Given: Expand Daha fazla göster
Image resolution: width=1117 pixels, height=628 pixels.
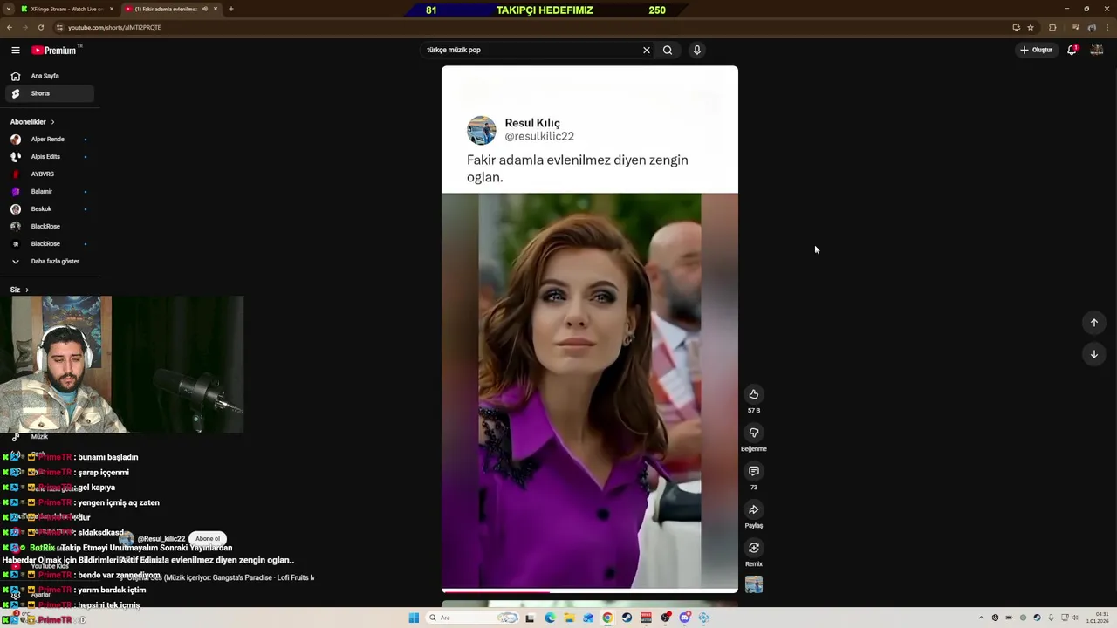Looking at the screenshot, I should pos(49,262).
